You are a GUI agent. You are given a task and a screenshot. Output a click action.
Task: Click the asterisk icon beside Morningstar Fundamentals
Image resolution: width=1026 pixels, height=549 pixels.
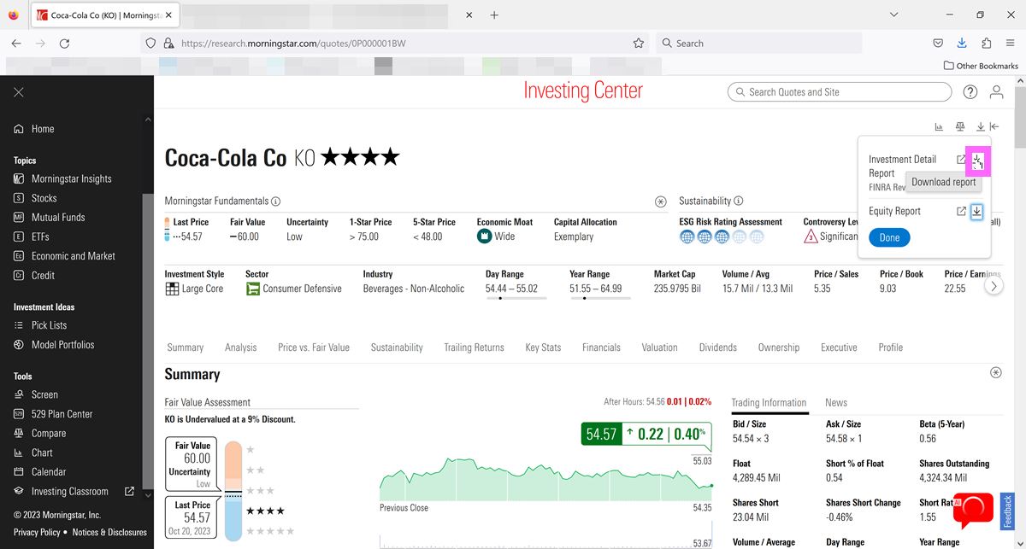point(661,201)
